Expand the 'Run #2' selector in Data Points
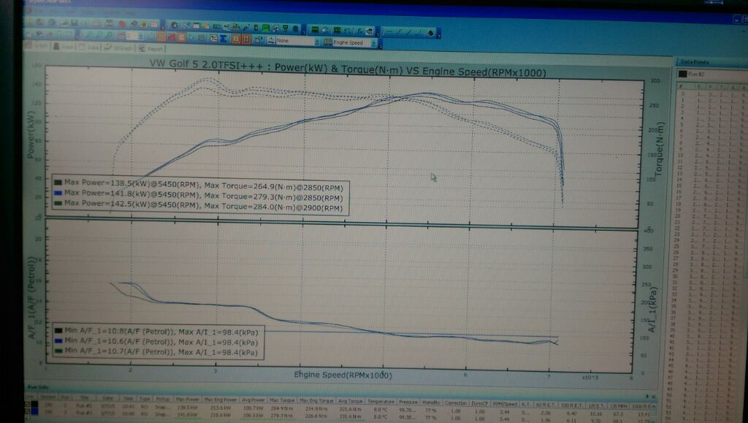The image size is (748, 423). pyautogui.click(x=709, y=74)
